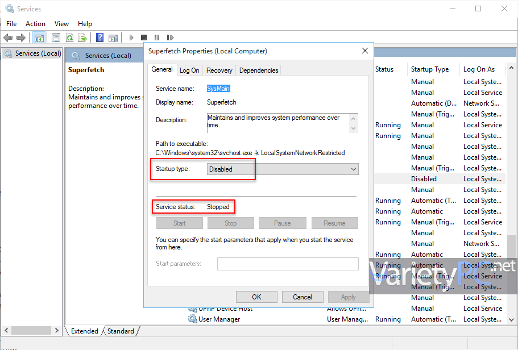Image resolution: width=518 pixels, height=350 pixels.
Task: Click the Forward navigation arrow
Action: [21, 37]
